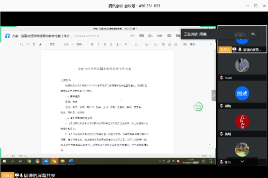Open the notification center icon on the taskbar
This screenshot has height=178, width=268.
pos(210,161)
